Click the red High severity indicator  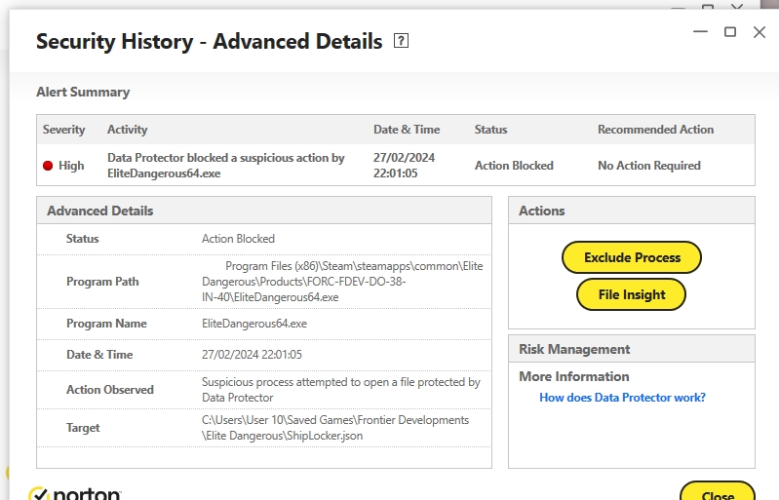point(48,166)
